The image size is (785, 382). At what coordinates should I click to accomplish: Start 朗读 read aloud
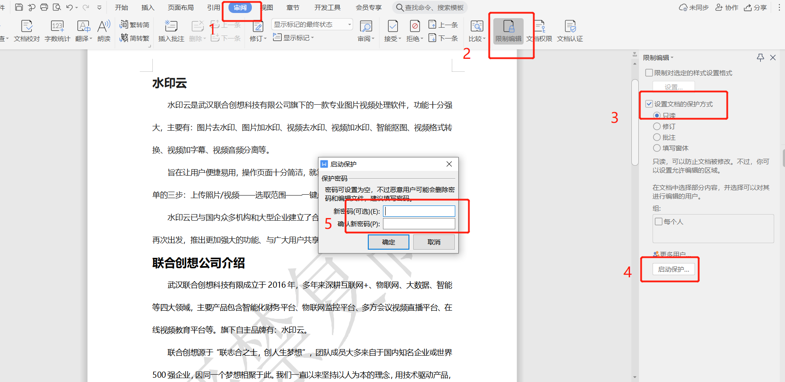click(x=104, y=31)
